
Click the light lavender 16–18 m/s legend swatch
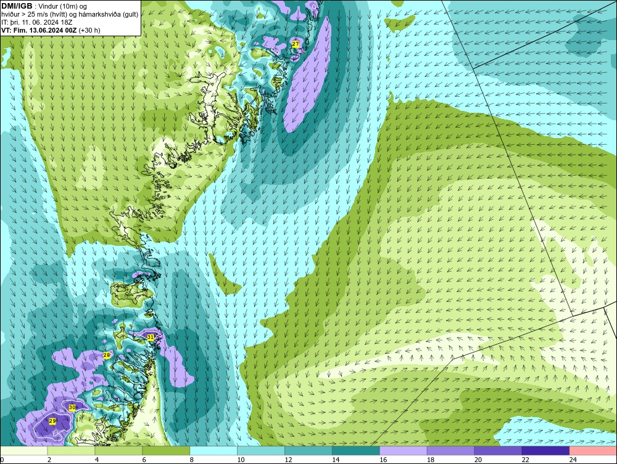404,450
